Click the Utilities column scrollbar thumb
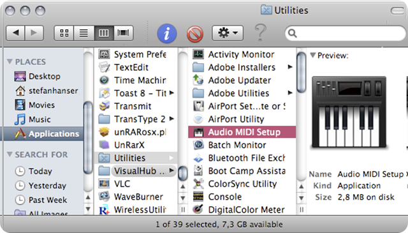Viewport: 408px width, 233px height. pyautogui.click(x=302, y=72)
